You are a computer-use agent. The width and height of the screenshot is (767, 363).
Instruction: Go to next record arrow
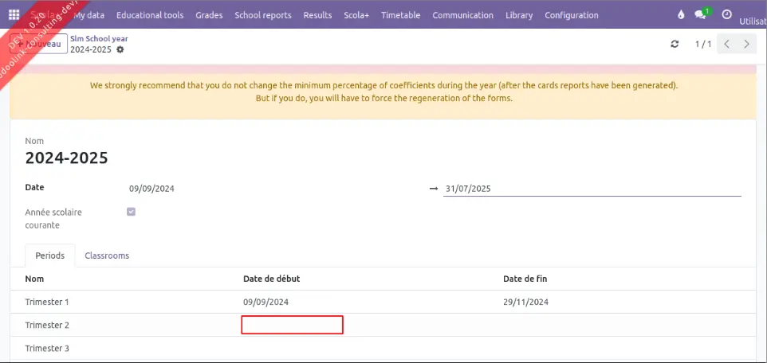click(746, 44)
